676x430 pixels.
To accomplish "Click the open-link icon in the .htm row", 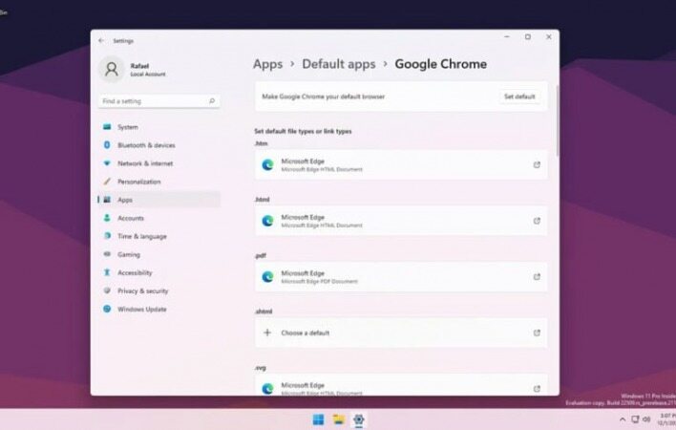I will coord(537,164).
